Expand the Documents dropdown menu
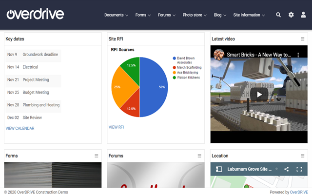 point(116,15)
